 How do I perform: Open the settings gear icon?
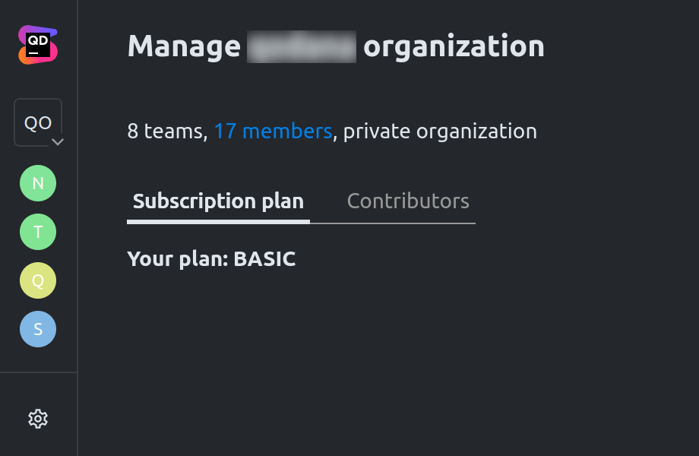coord(37,418)
